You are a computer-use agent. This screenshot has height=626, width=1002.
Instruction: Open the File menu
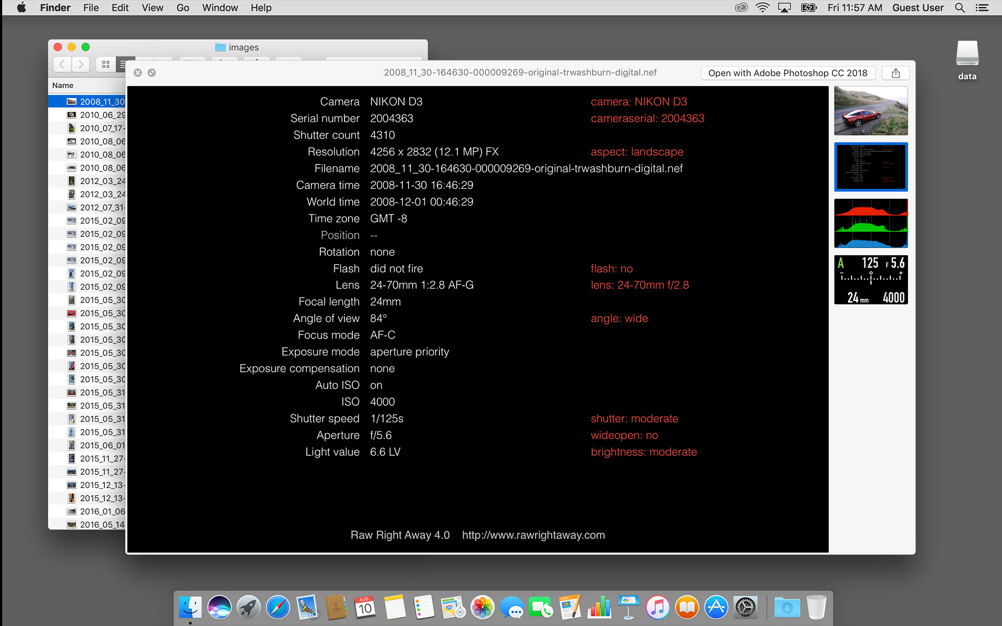tap(91, 8)
